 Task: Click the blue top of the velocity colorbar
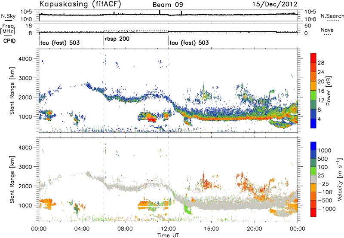(x=313, y=146)
